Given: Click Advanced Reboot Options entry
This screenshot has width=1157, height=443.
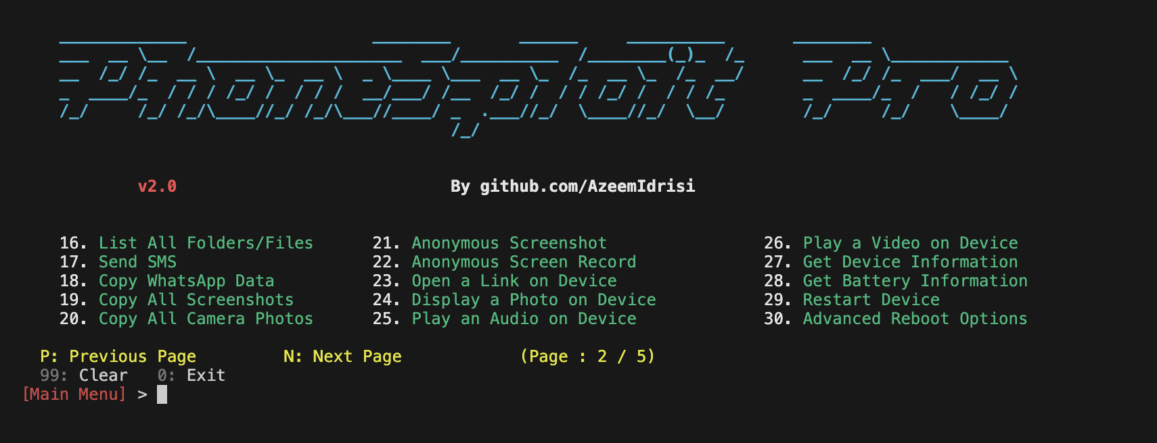Looking at the screenshot, I should pos(896,319).
